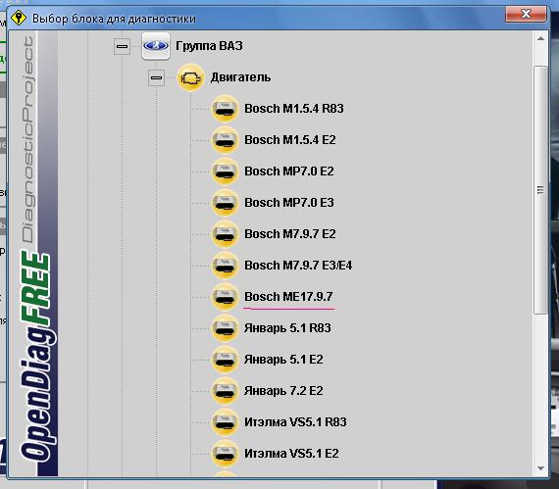Click ECU icon beside Bosch MP7.0 E2
Image resolution: width=559 pixels, height=489 pixels.
[x=225, y=171]
